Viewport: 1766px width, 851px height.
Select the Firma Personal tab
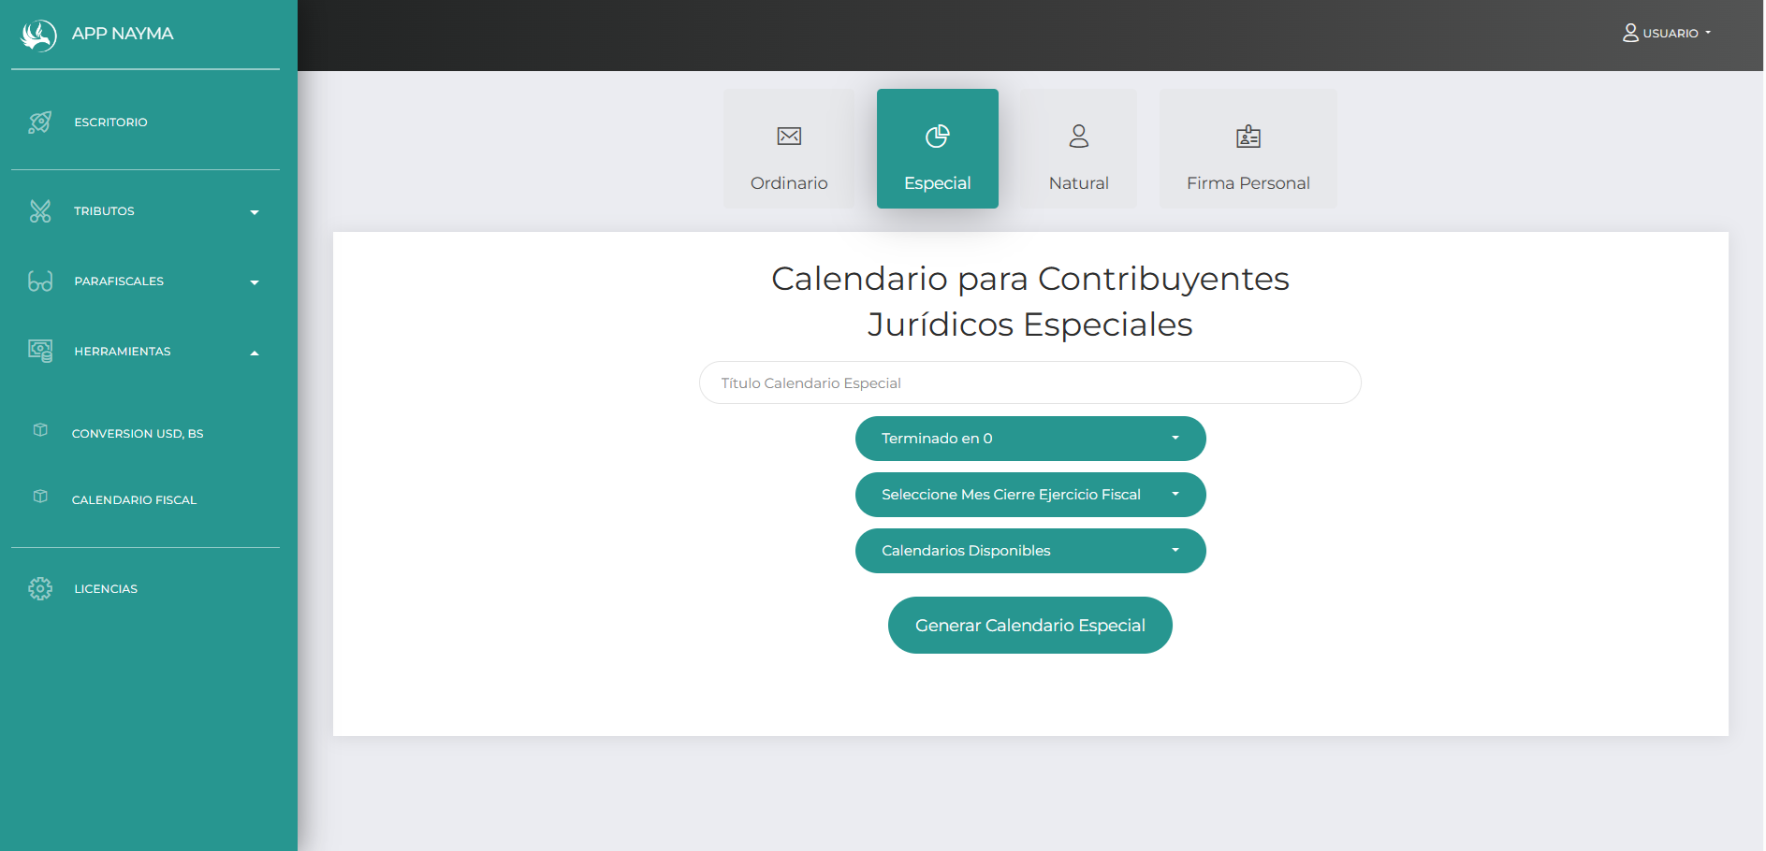pos(1248,149)
